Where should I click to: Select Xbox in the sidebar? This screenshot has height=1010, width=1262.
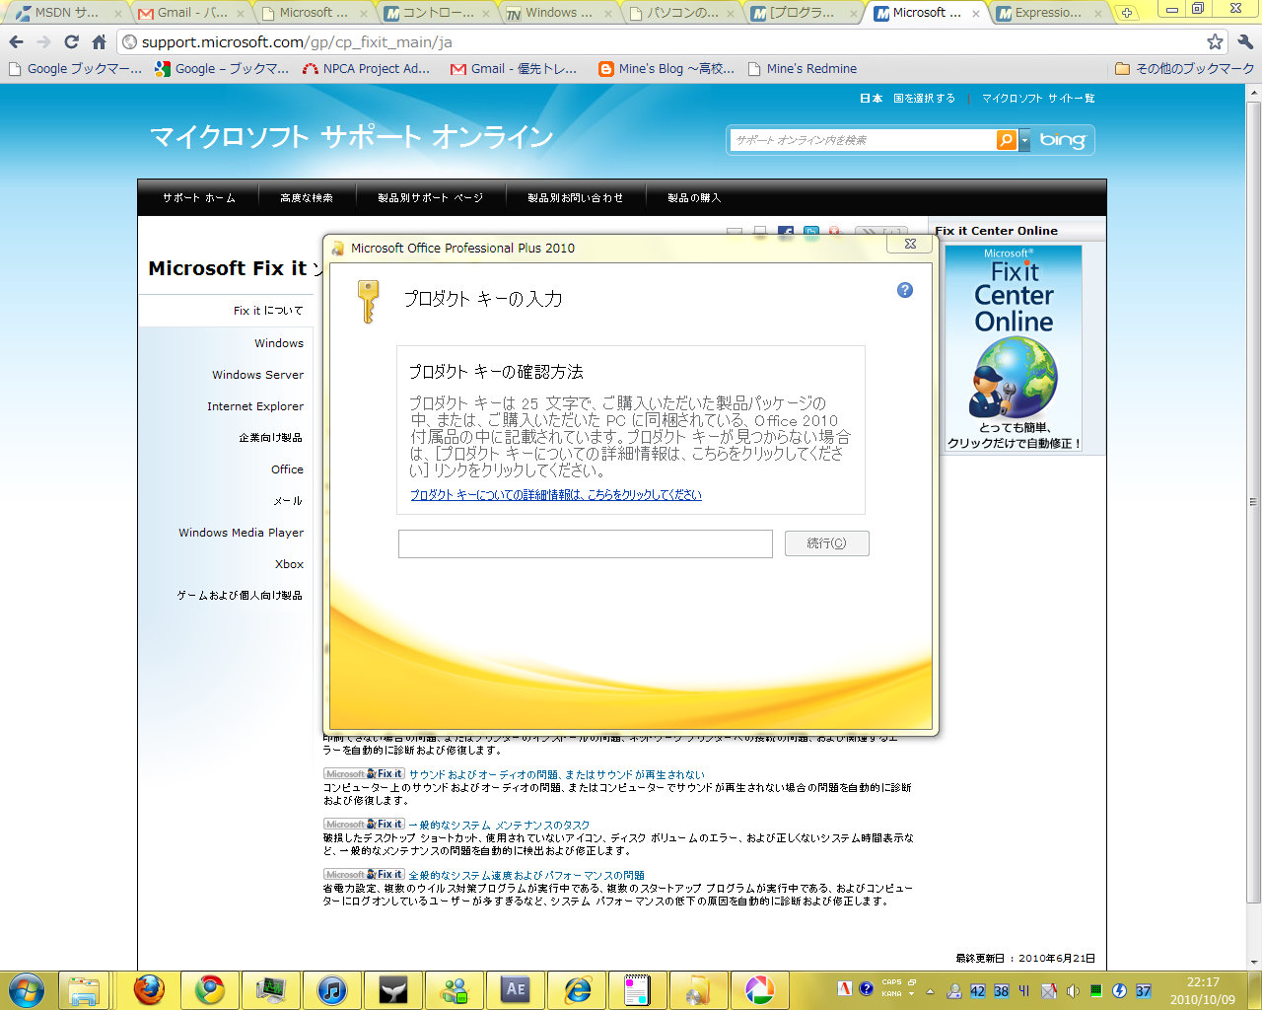click(289, 564)
